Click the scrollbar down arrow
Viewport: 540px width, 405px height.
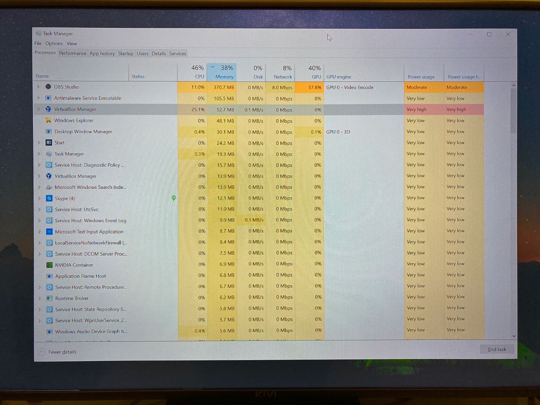point(514,336)
